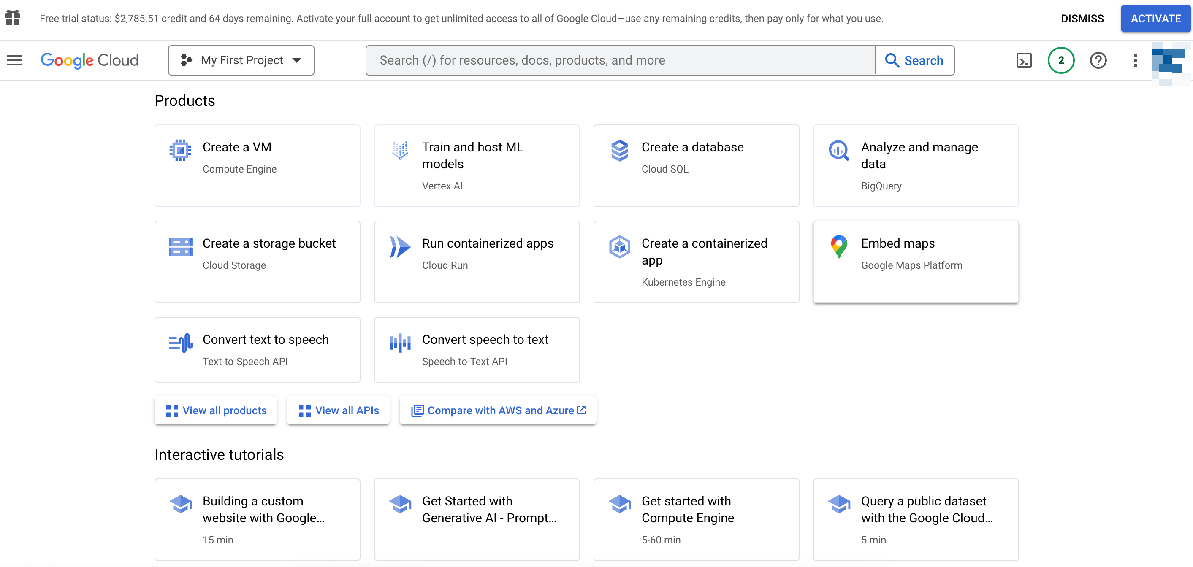Open Analyze and manage data card

click(916, 166)
